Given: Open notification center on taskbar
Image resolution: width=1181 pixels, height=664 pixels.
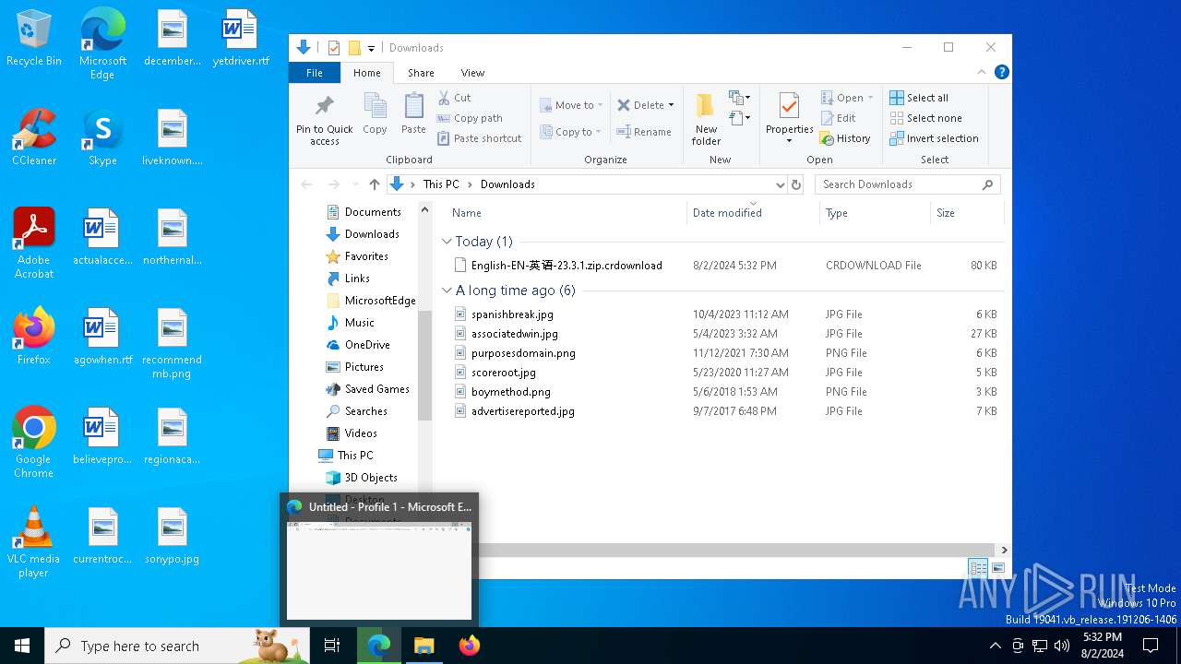Looking at the screenshot, I should click(1151, 646).
